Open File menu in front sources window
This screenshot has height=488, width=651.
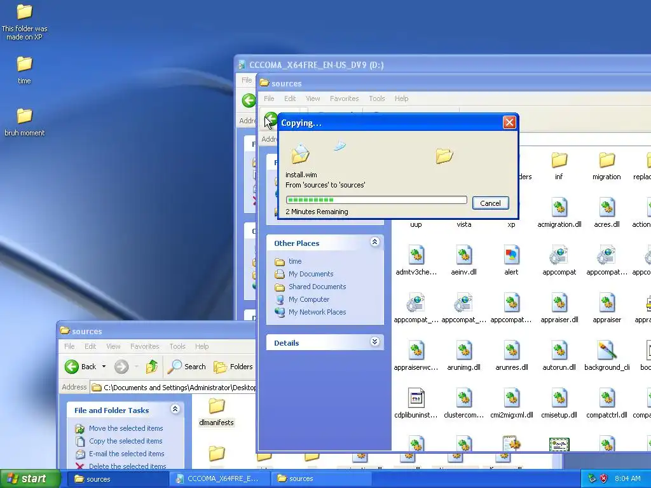coord(269,98)
